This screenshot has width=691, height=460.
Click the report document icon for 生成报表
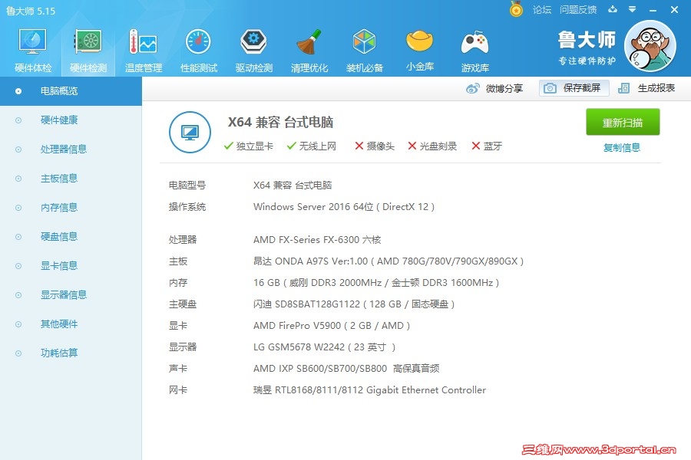[x=623, y=88]
